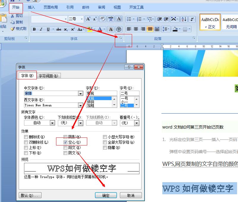238x202 pixels.
Task: Apply superscript x² formatting
Action: (73, 29)
